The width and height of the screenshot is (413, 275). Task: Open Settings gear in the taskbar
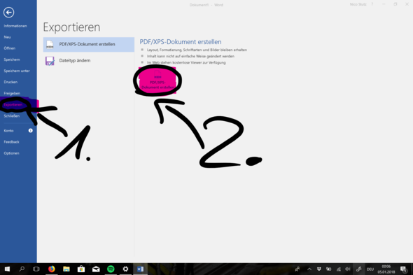[125, 269]
